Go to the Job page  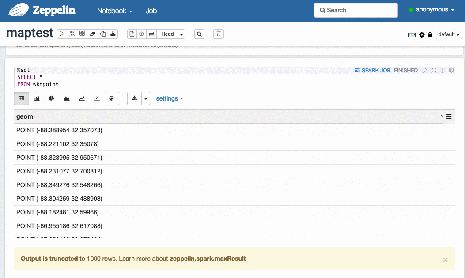(x=151, y=11)
